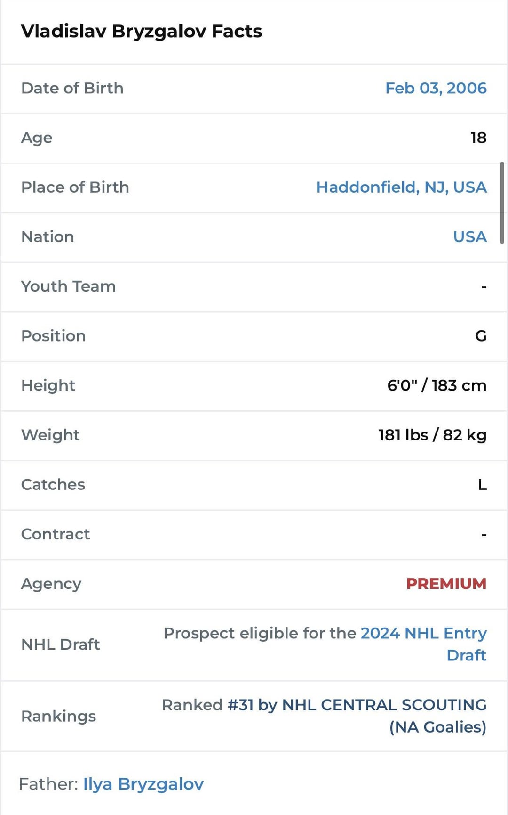Click the USA link in the Nation row

point(469,236)
